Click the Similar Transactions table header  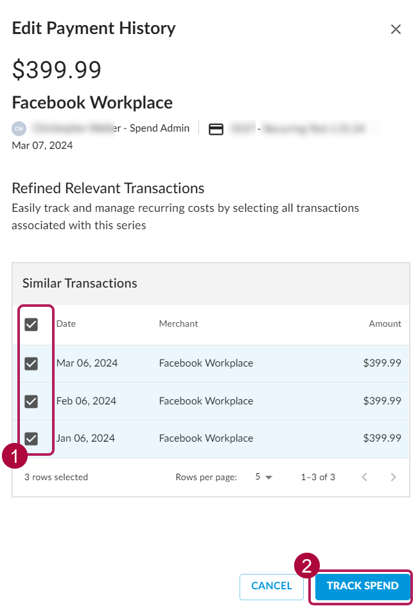click(x=80, y=283)
